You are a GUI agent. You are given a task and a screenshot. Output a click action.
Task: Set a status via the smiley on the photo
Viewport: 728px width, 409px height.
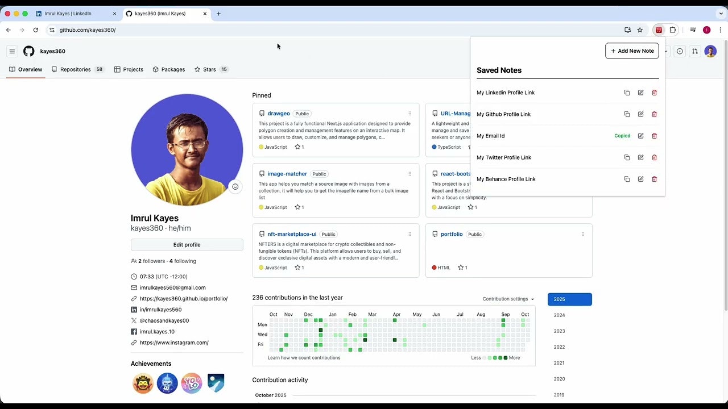(235, 186)
